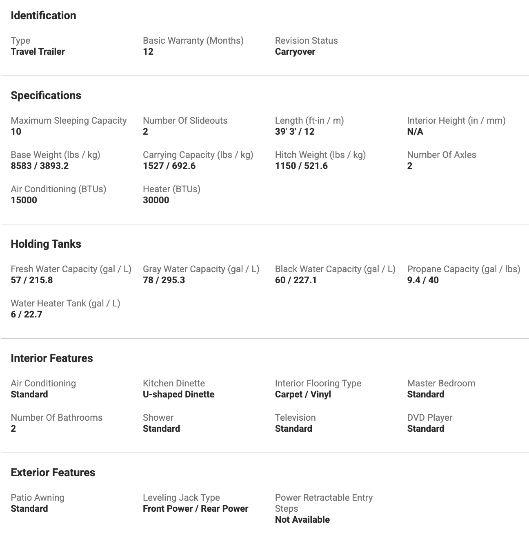Image resolution: width=529 pixels, height=537 pixels.
Task: Click the Identification section heading
Action: coord(43,16)
